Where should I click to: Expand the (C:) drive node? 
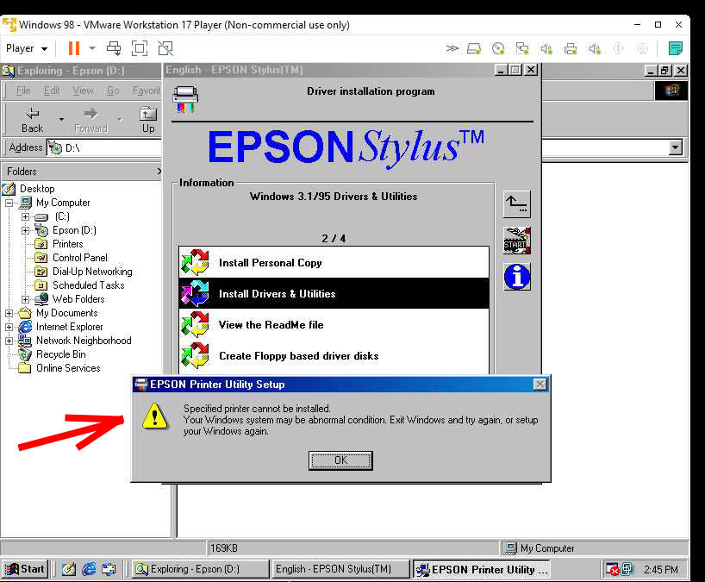tap(26, 216)
